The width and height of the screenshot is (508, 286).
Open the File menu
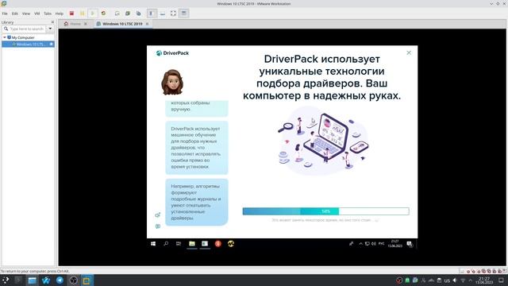pyautogui.click(x=5, y=14)
